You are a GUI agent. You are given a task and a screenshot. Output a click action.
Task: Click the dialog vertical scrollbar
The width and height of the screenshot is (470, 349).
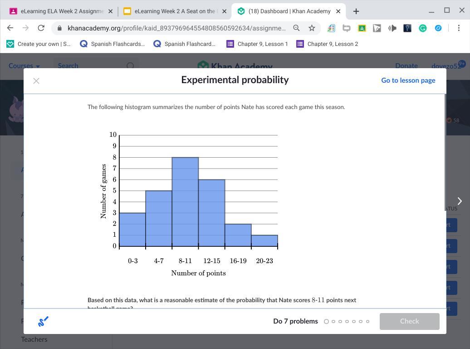pyautogui.click(x=445, y=152)
